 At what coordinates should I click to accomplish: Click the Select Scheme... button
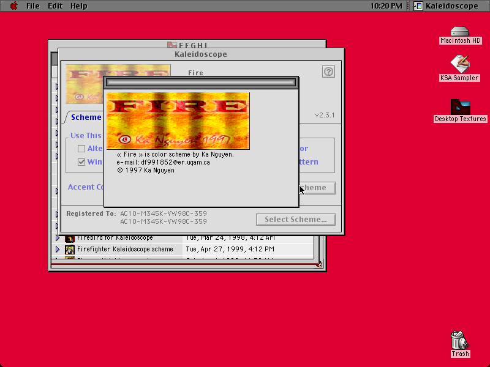click(296, 220)
